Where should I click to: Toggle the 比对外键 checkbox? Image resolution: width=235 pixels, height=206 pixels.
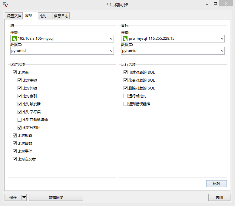click(19, 88)
